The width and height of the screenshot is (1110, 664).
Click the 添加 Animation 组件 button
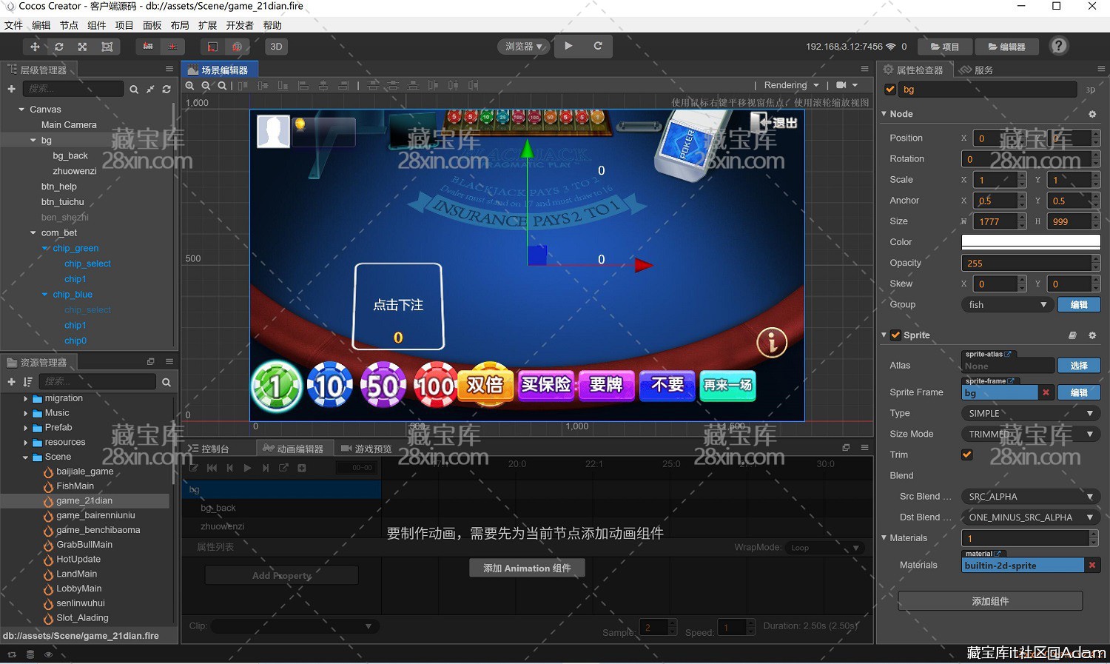point(527,568)
